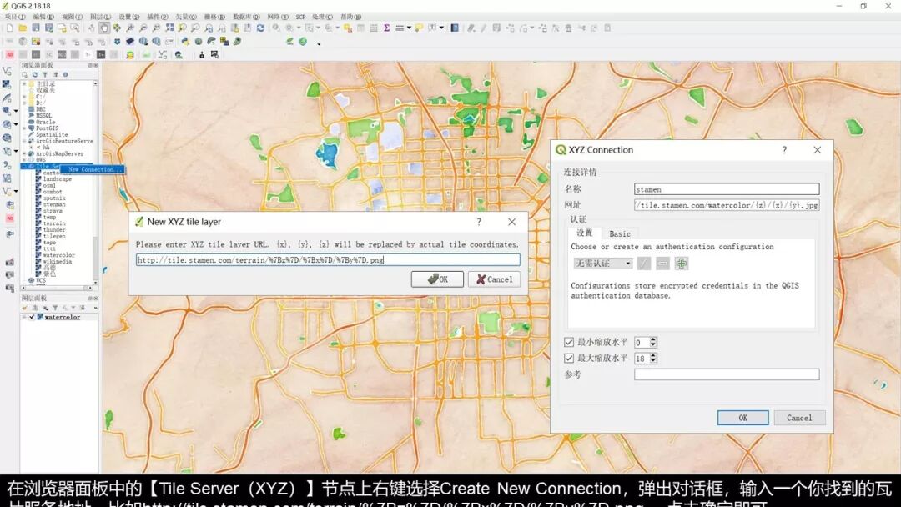Click Cancel in the New XYZ tile layer dialog
Viewport: 901px width, 507px height.
point(494,279)
